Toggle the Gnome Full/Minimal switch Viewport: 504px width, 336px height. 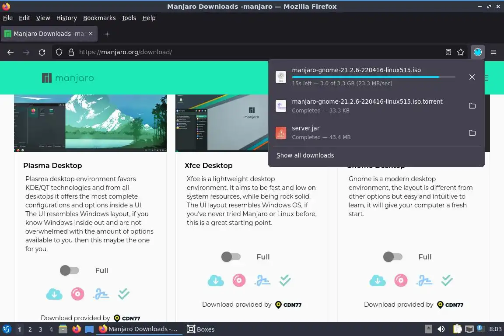coord(393,257)
